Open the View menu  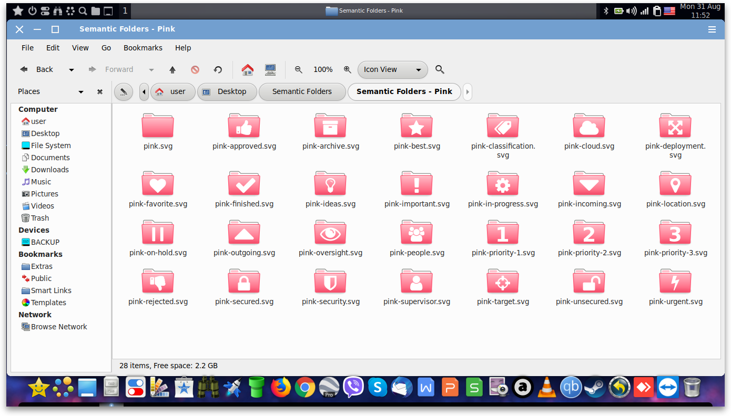pos(80,48)
